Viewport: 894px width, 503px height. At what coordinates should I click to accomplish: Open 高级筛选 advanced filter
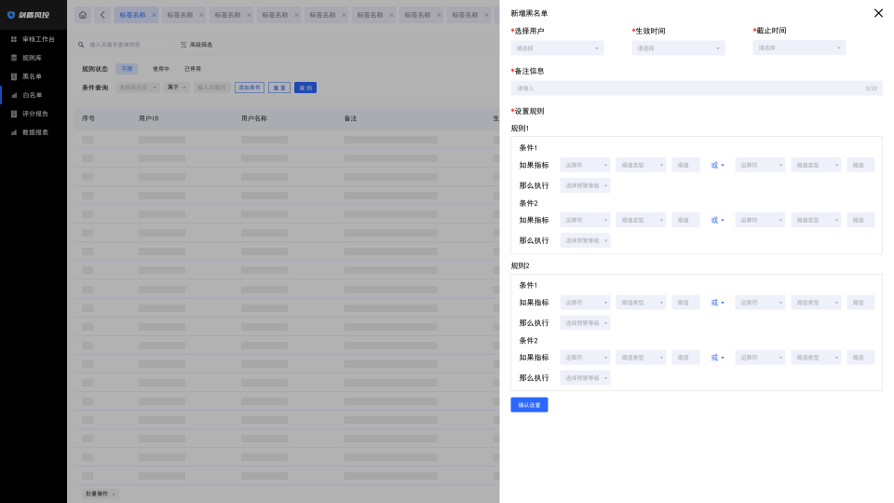point(196,45)
